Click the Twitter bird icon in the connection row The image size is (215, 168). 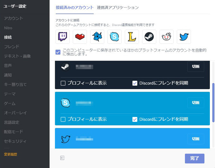click(x=184, y=37)
